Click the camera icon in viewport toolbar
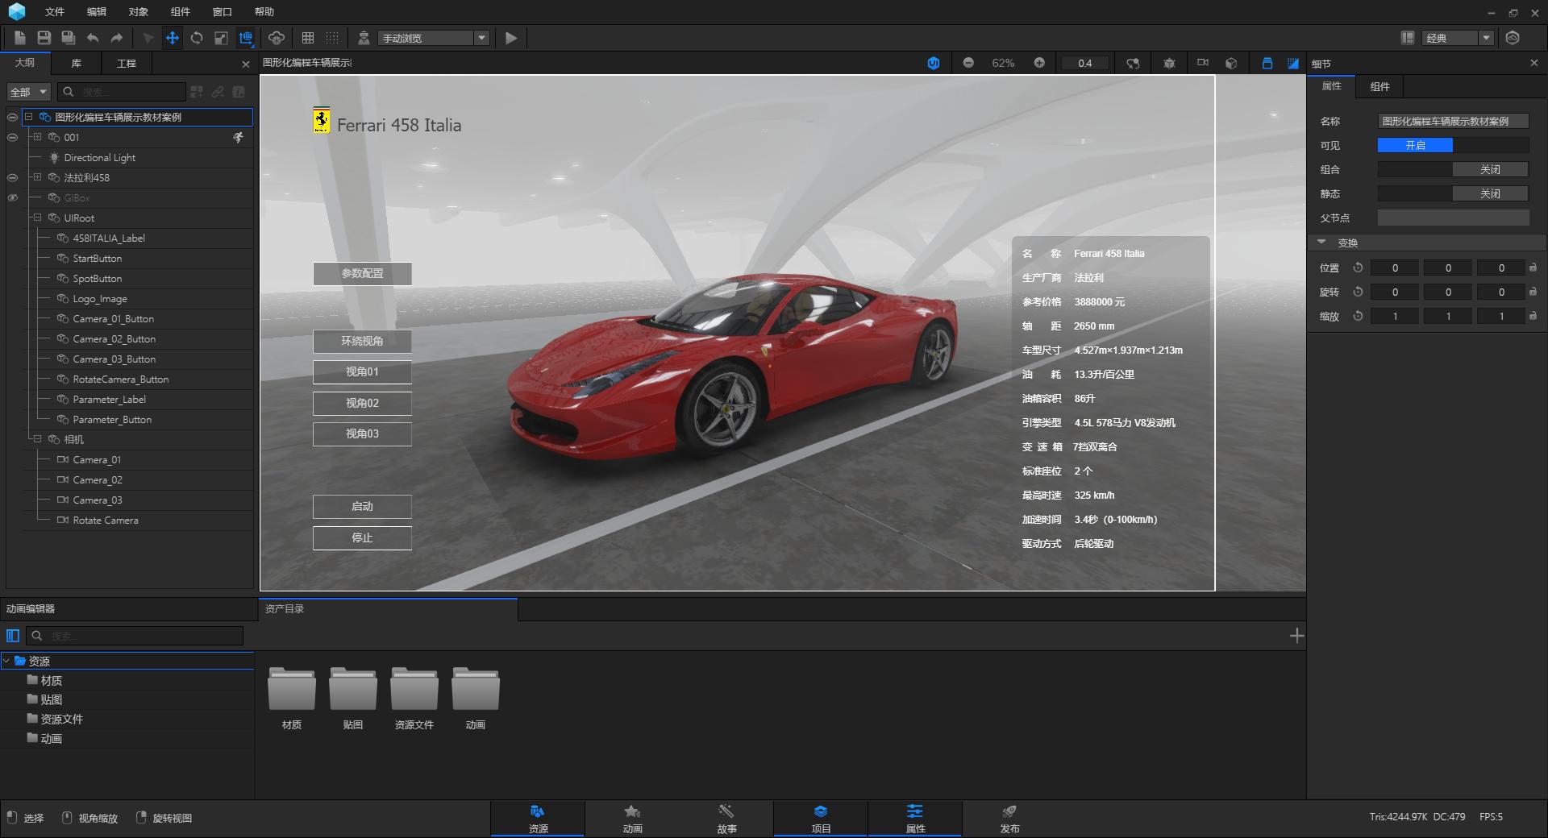Image resolution: width=1548 pixels, height=838 pixels. [x=1203, y=62]
